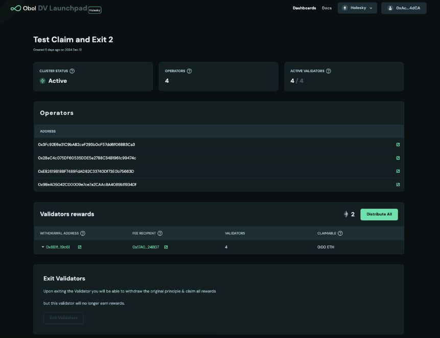The height and width of the screenshot is (338, 440).
Task: Click the Operators help question icon
Action: tap(189, 71)
